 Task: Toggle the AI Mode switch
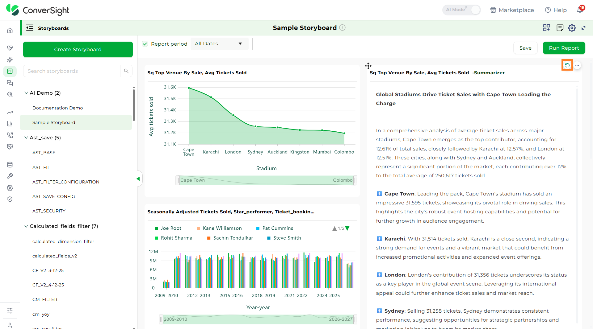point(461,10)
